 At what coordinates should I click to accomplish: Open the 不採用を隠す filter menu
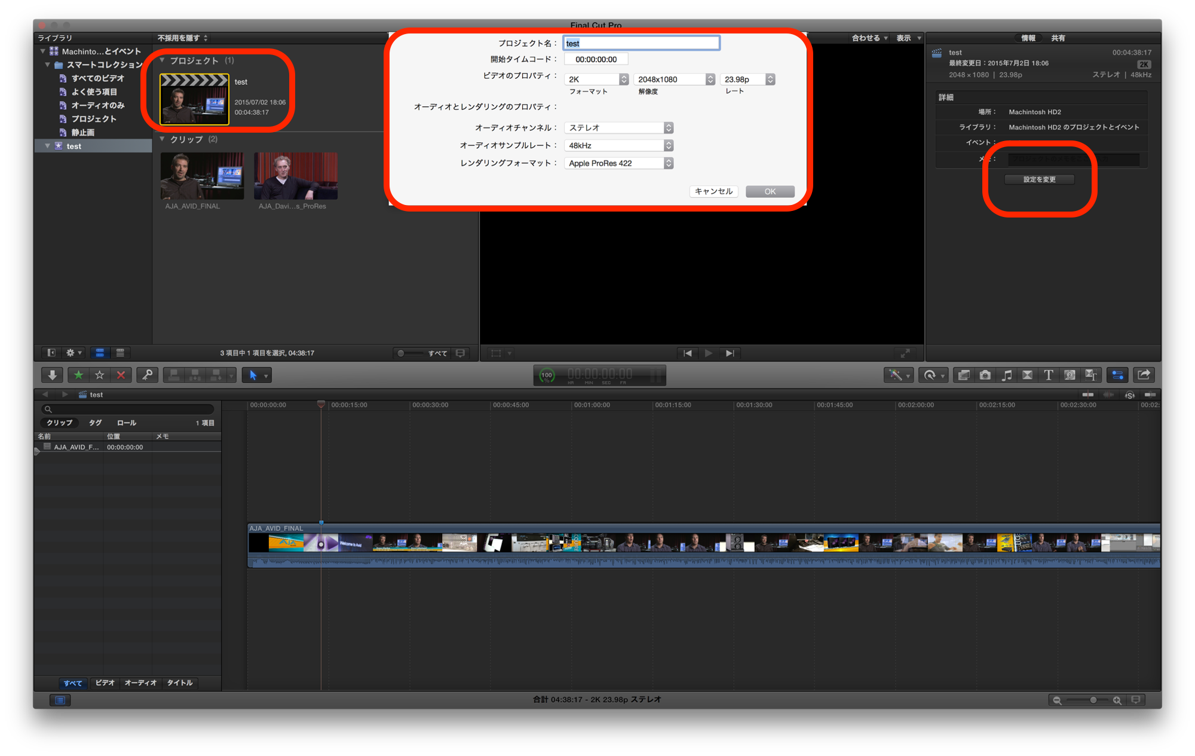pos(182,38)
